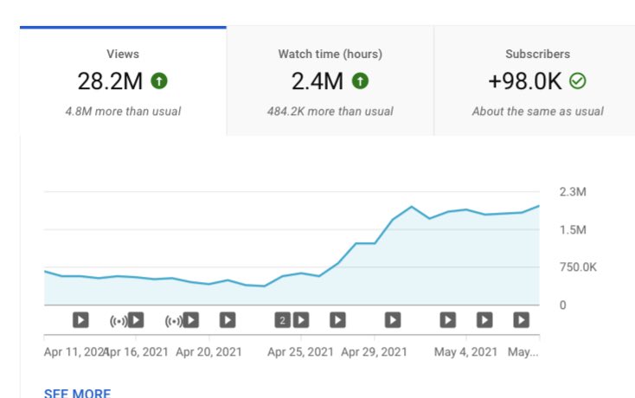This screenshot has width=635, height=398.
Task: Expand the "2" grouped videos badge
Action: pos(282,320)
